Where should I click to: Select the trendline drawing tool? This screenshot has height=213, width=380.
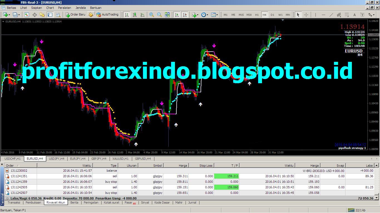click(331, 15)
